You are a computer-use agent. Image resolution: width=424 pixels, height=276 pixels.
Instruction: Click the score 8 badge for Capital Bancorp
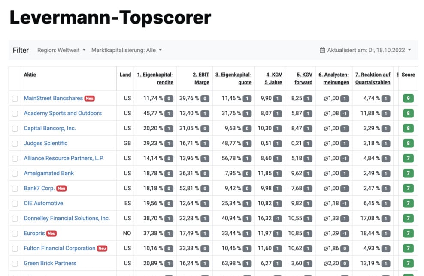pos(408,128)
